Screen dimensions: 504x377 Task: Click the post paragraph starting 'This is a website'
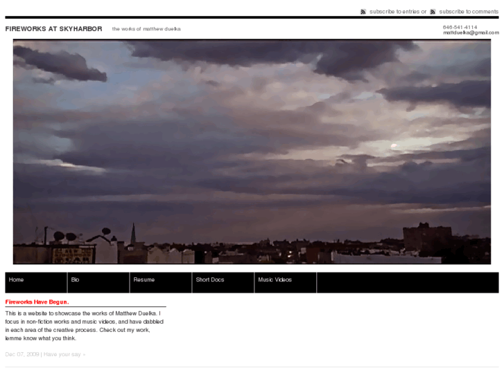pos(84,326)
